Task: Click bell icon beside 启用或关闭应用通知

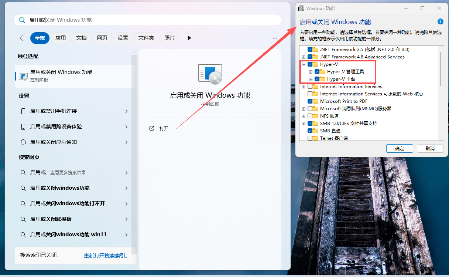Action: [x=23, y=142]
